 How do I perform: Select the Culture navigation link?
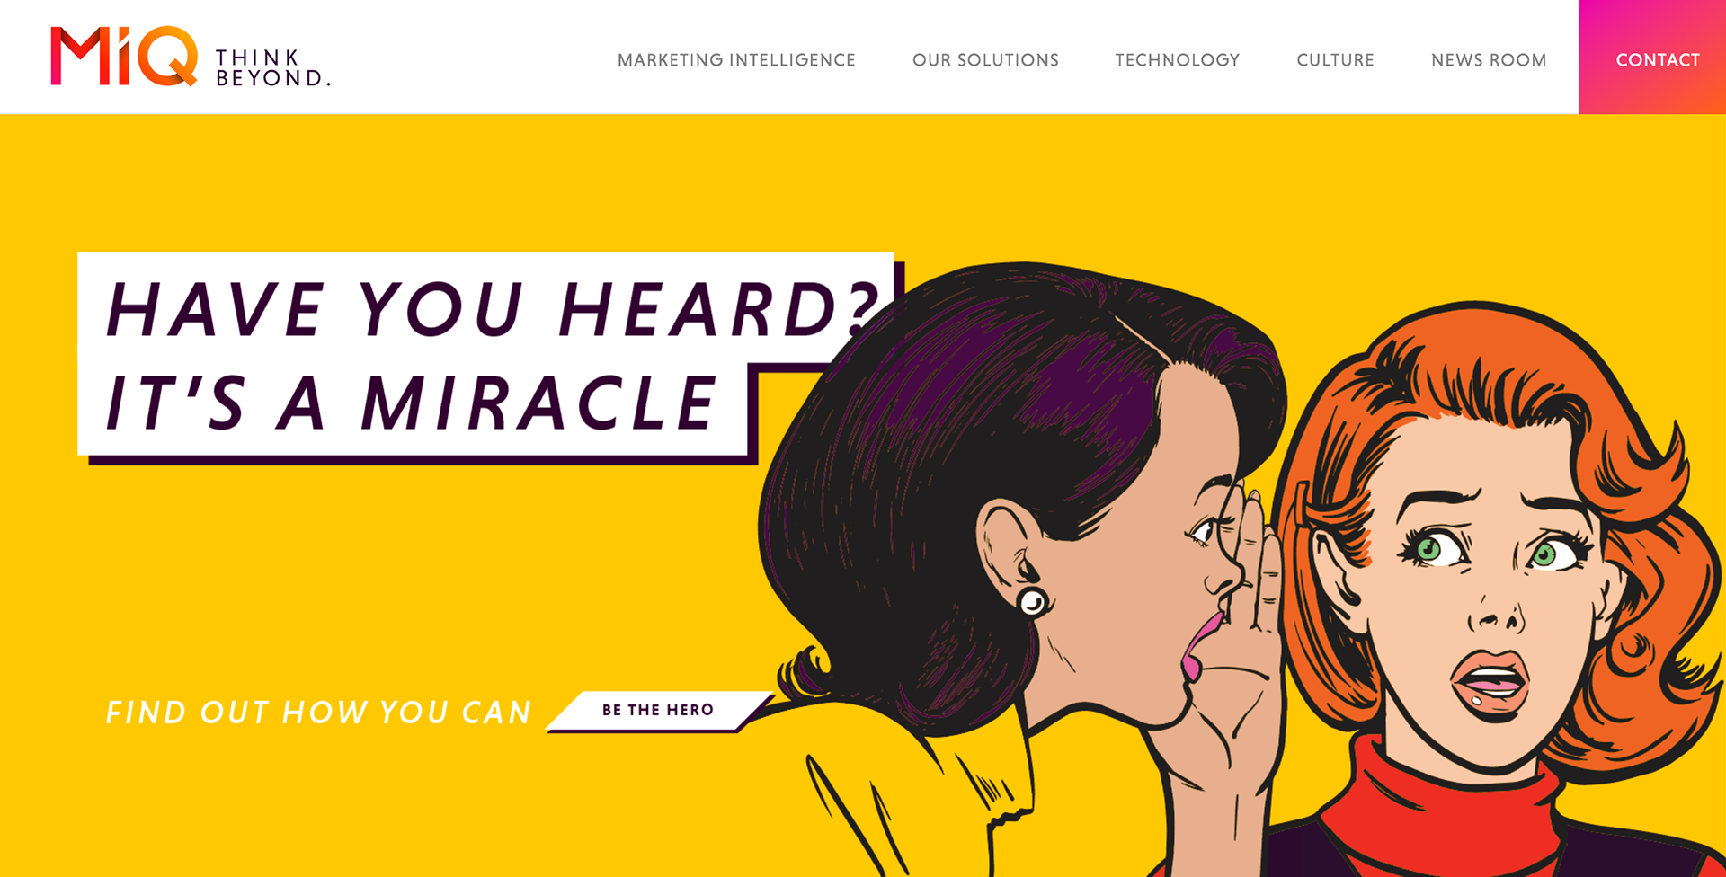click(1335, 60)
